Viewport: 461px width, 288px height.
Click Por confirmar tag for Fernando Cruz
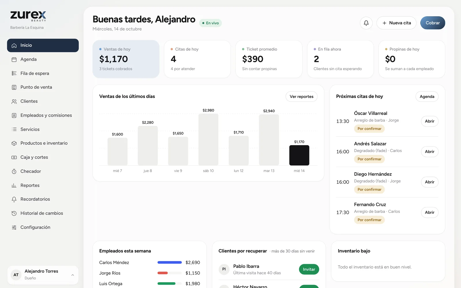(369, 220)
